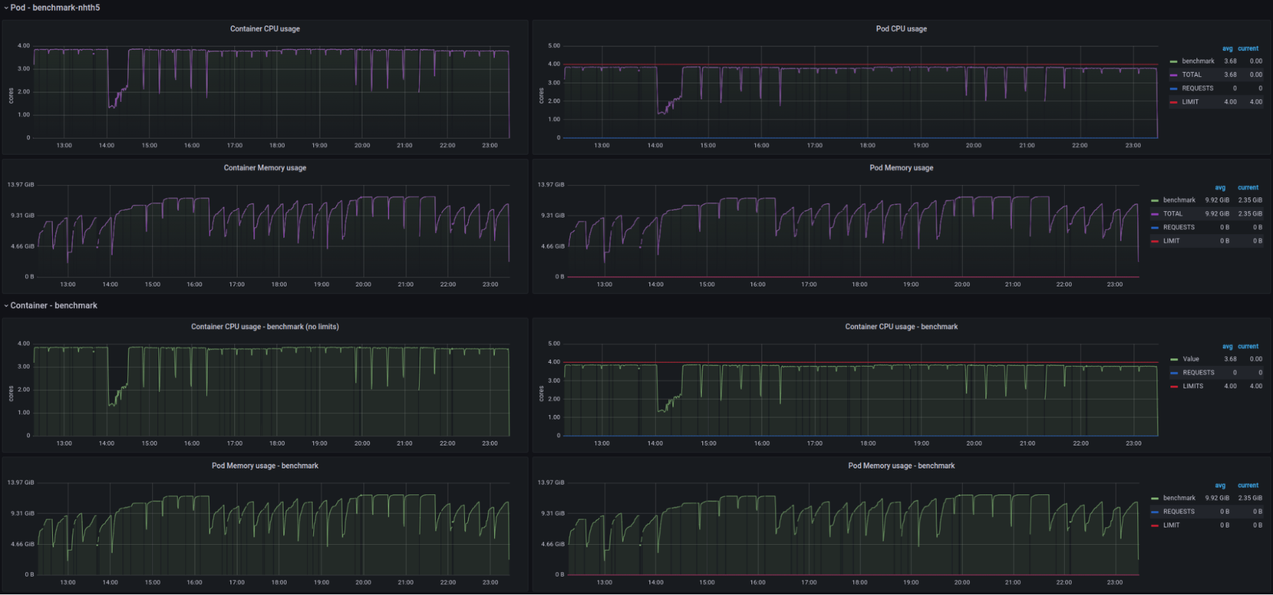Open the Container CPU usage panel title menu
The width and height of the screenshot is (1273, 595).
(x=265, y=29)
